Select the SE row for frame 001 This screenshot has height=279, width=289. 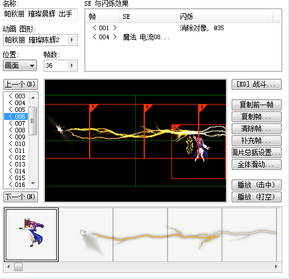pyautogui.click(x=183, y=28)
